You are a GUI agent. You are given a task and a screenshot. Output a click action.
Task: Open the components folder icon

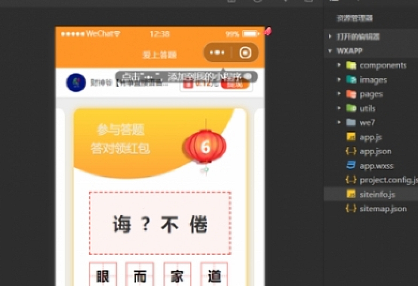(351, 65)
